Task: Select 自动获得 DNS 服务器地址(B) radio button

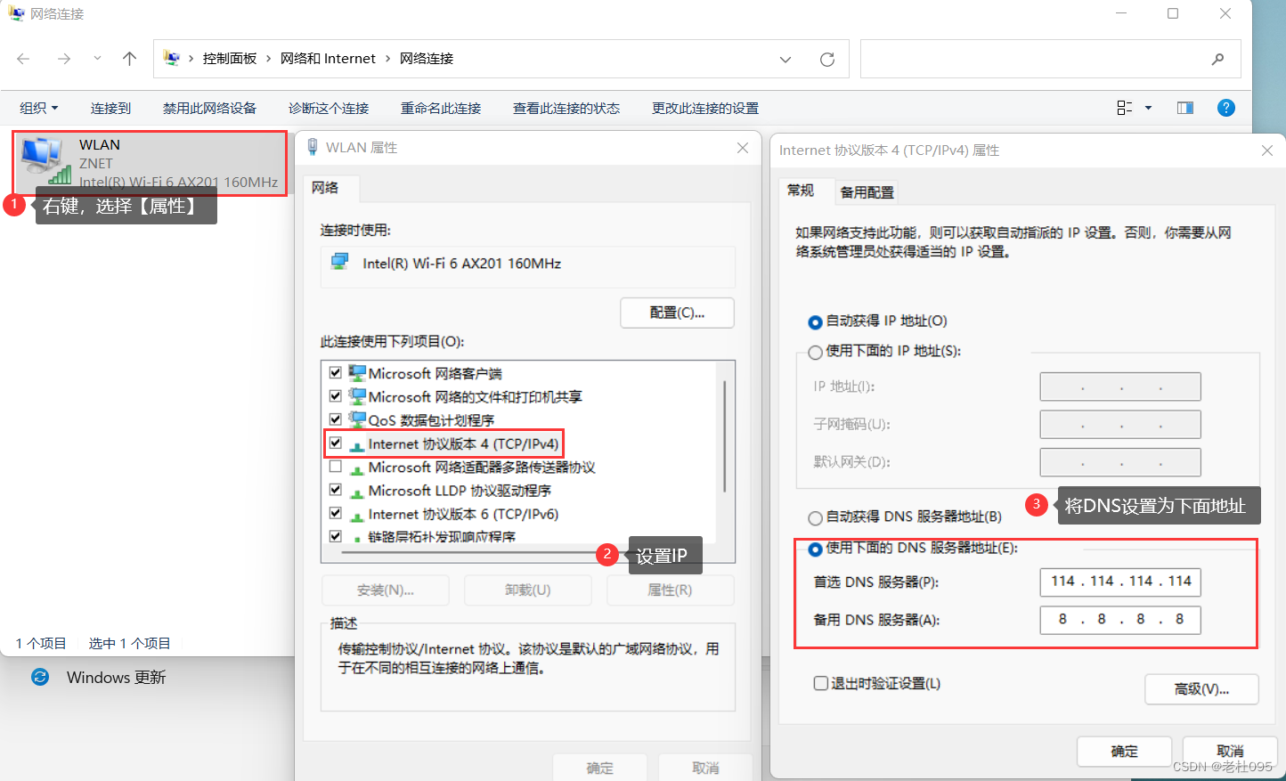Action: click(815, 517)
